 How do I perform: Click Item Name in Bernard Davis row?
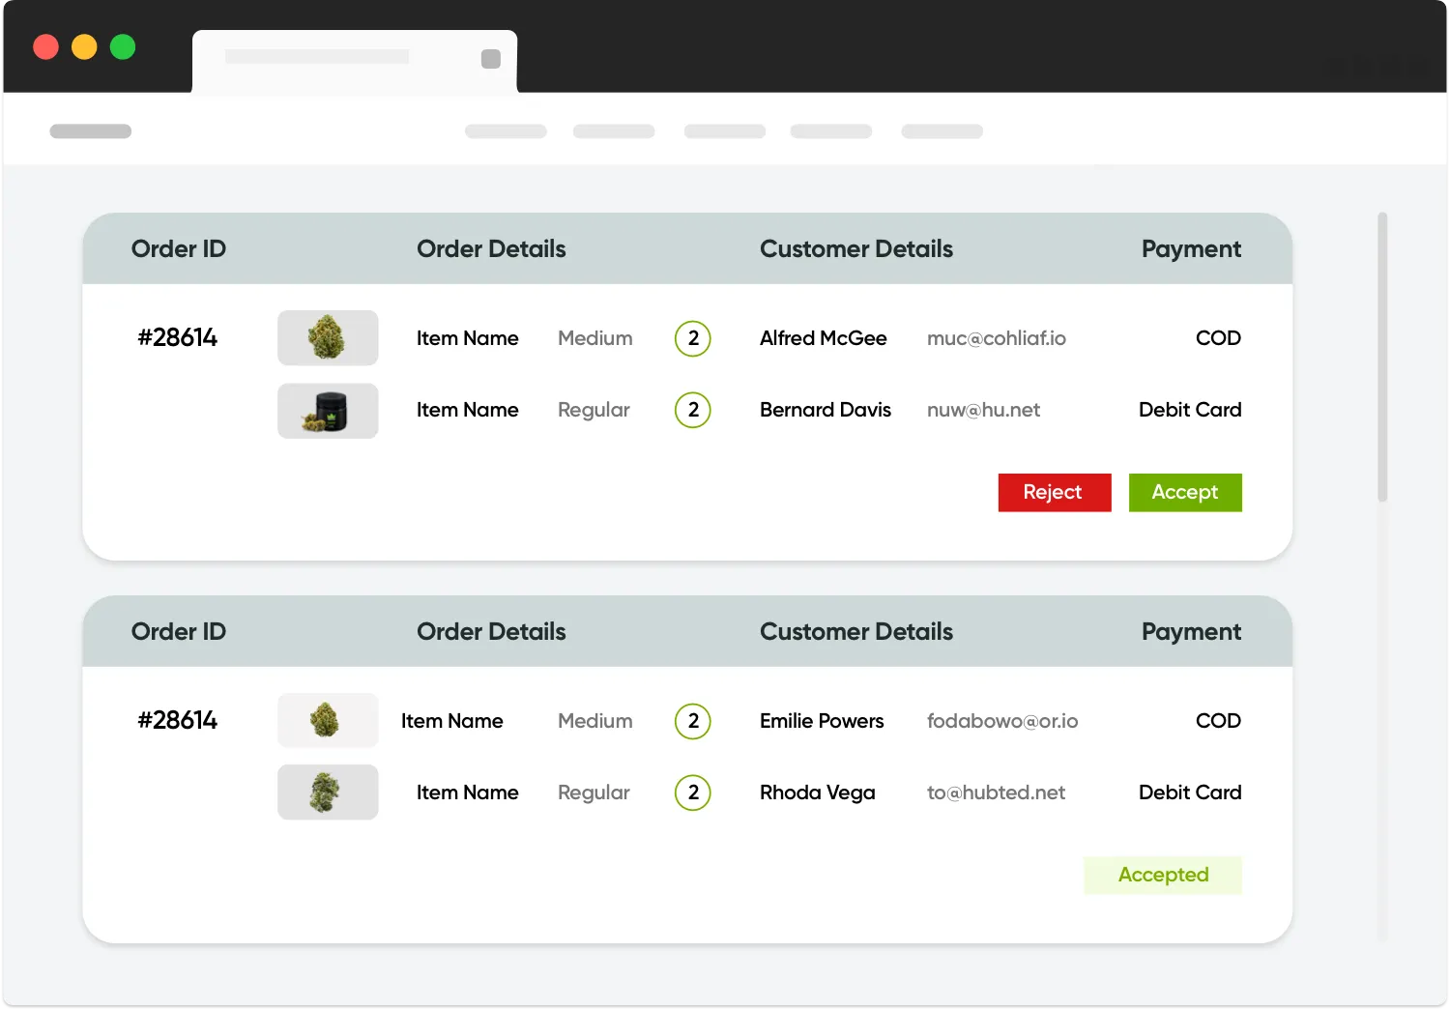tap(468, 410)
